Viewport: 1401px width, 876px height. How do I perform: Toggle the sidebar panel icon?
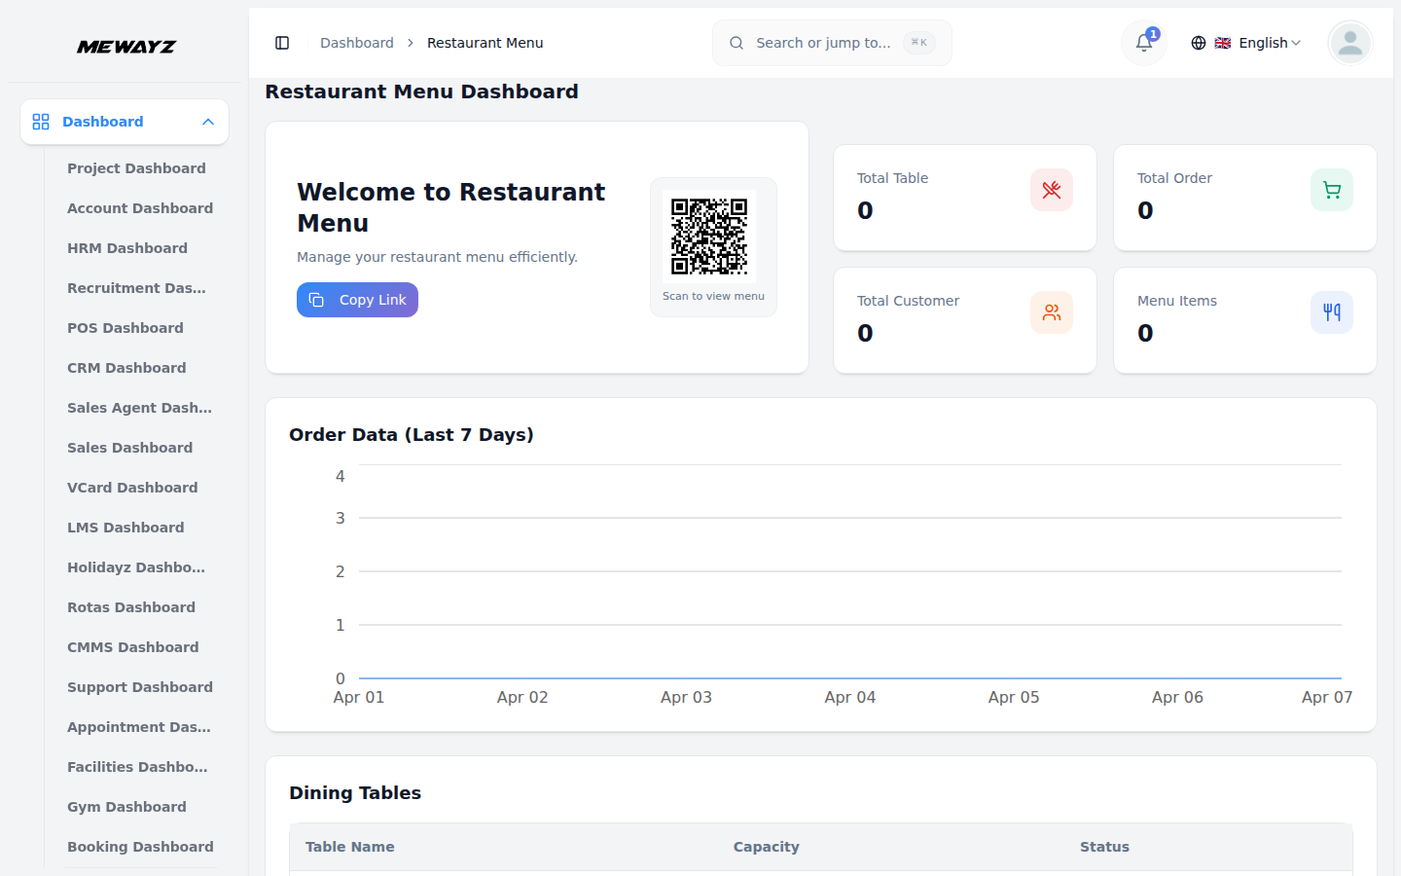[282, 43]
